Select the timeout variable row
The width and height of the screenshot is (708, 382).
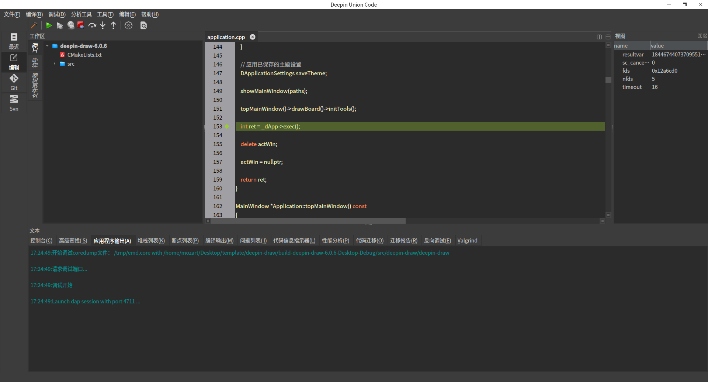click(660, 87)
